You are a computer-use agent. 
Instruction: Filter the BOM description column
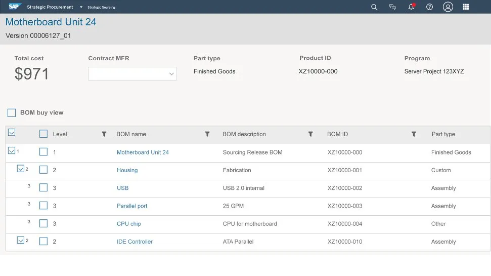[310, 134]
